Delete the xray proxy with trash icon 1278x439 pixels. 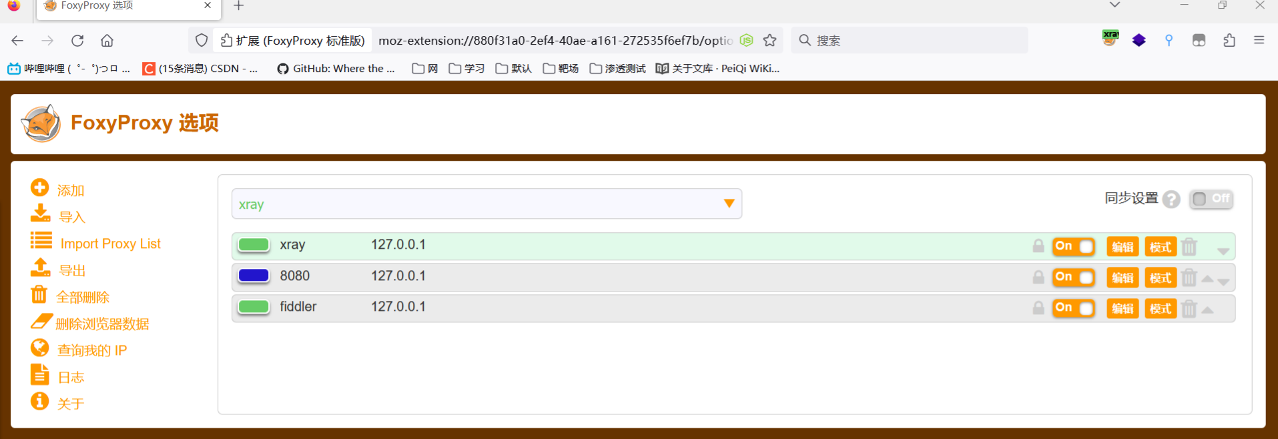tap(1189, 247)
